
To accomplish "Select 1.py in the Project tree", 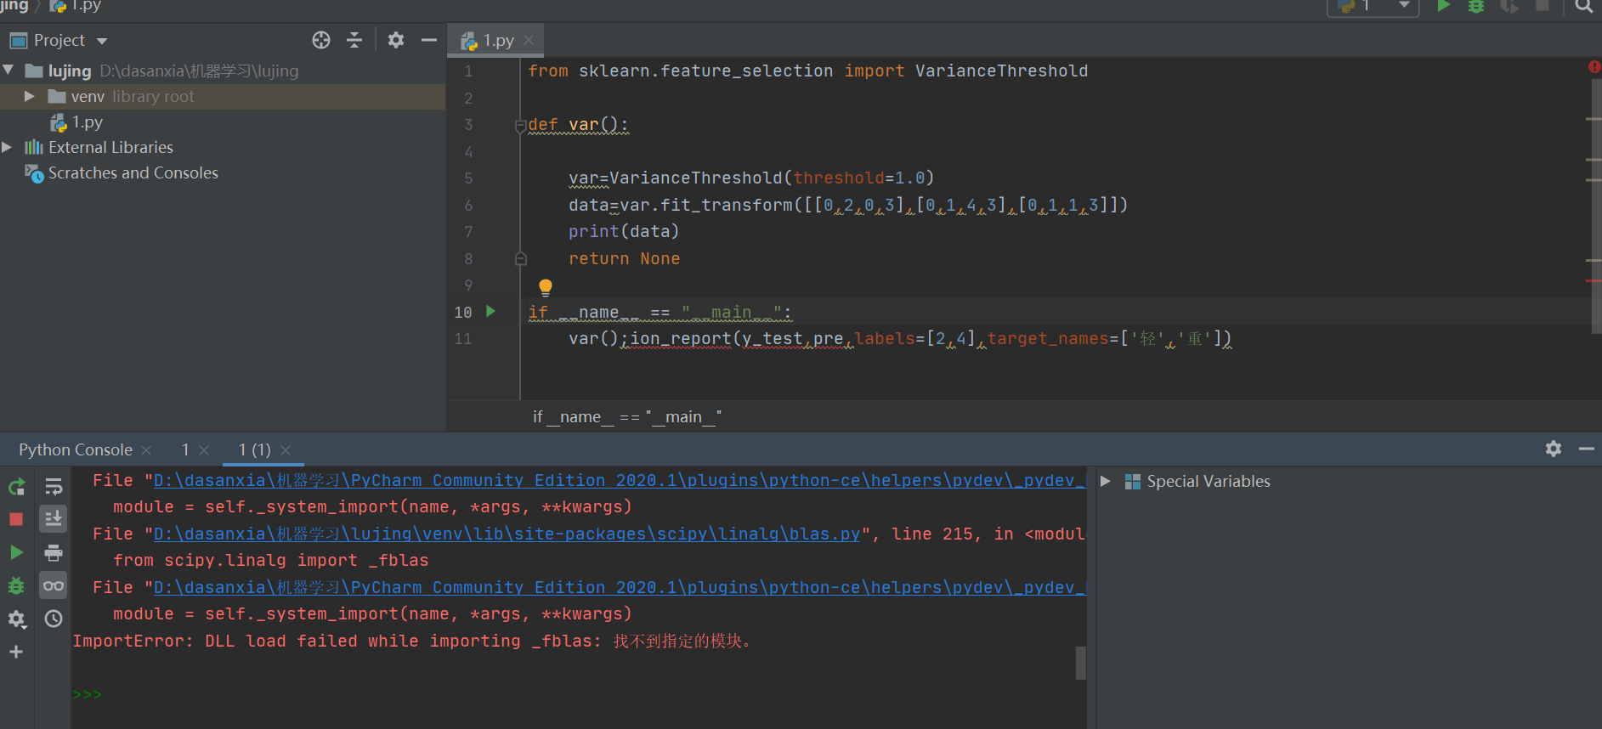I will tap(87, 121).
